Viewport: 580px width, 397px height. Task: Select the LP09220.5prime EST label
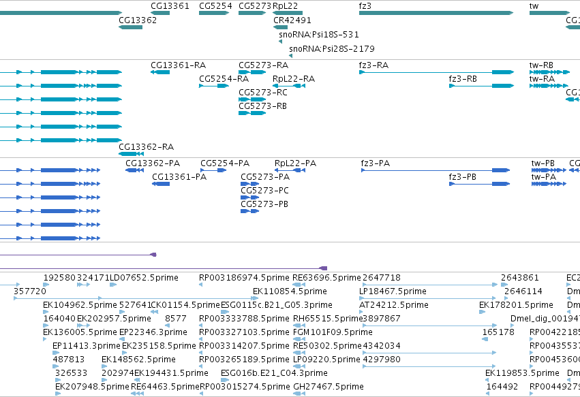coord(326,360)
